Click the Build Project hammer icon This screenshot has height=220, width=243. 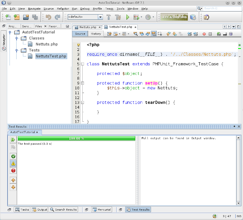click(x=109, y=17)
